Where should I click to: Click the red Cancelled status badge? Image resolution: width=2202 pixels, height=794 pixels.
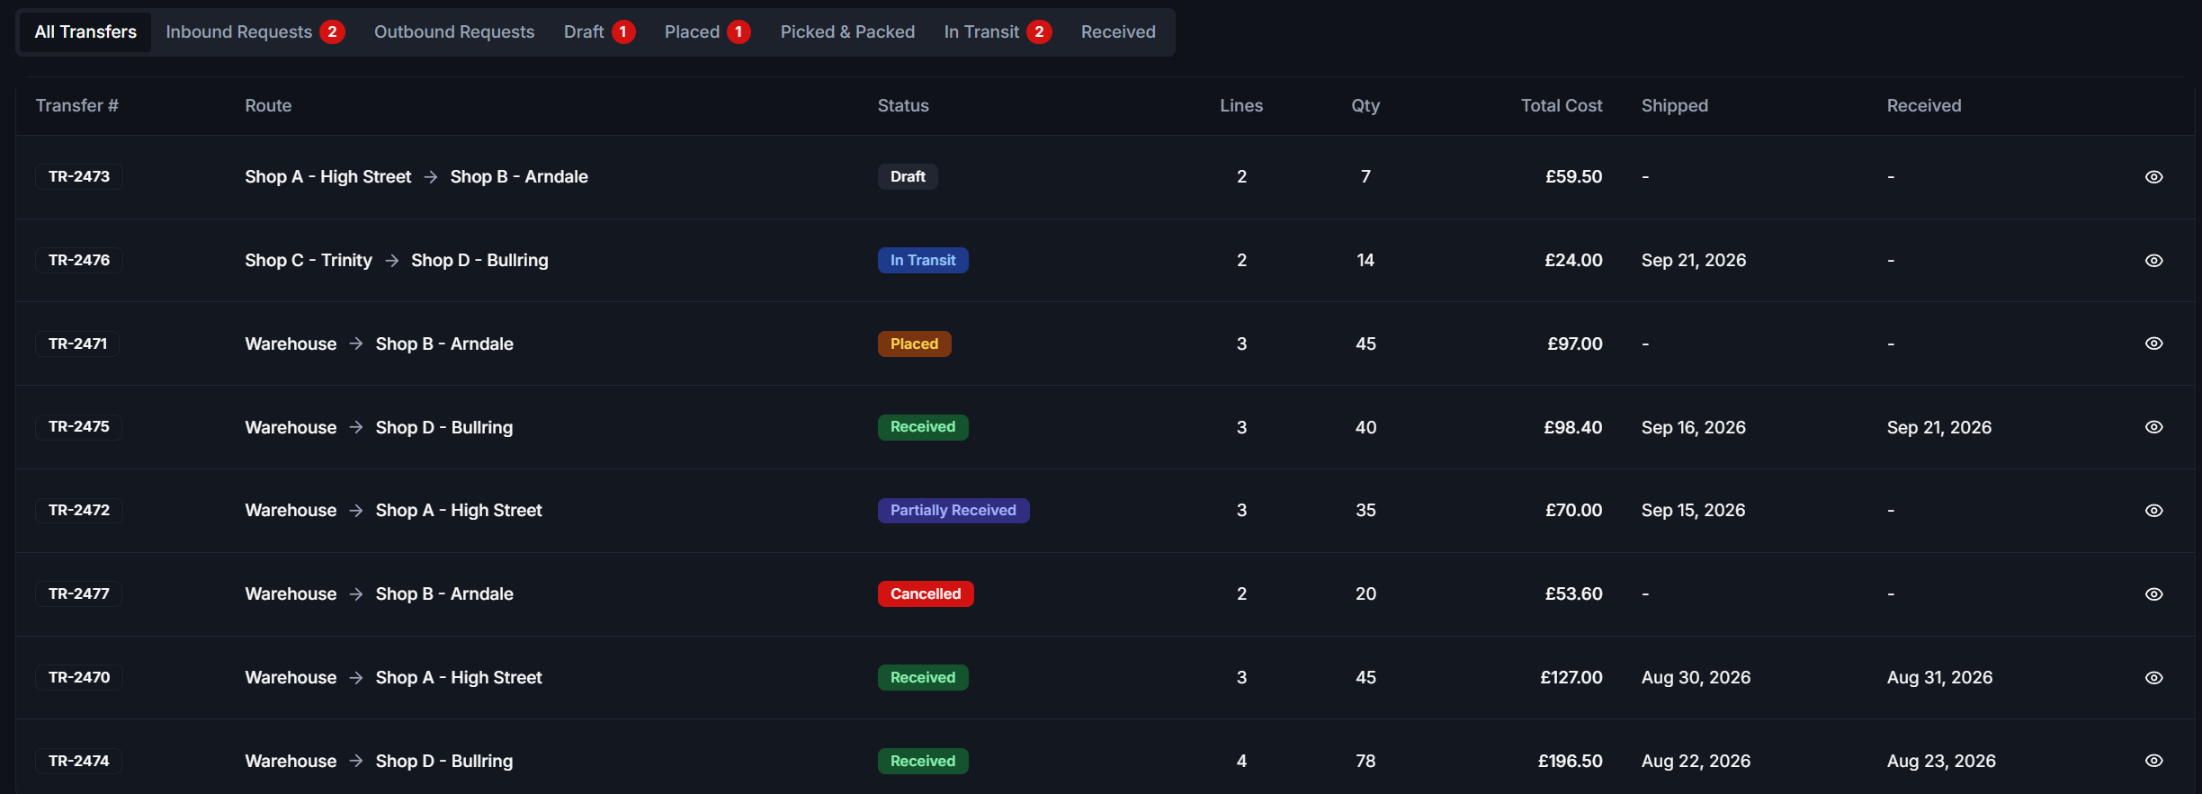926,594
